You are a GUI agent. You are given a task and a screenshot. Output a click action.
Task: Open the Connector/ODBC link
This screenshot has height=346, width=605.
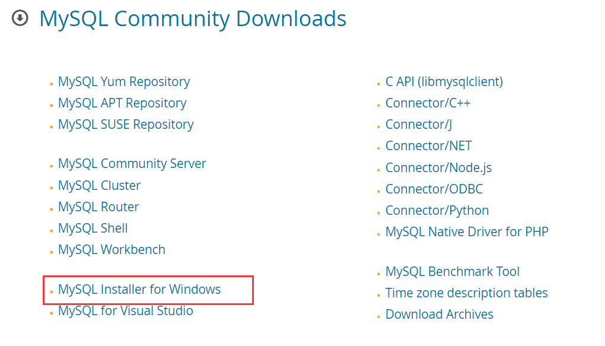tap(434, 189)
